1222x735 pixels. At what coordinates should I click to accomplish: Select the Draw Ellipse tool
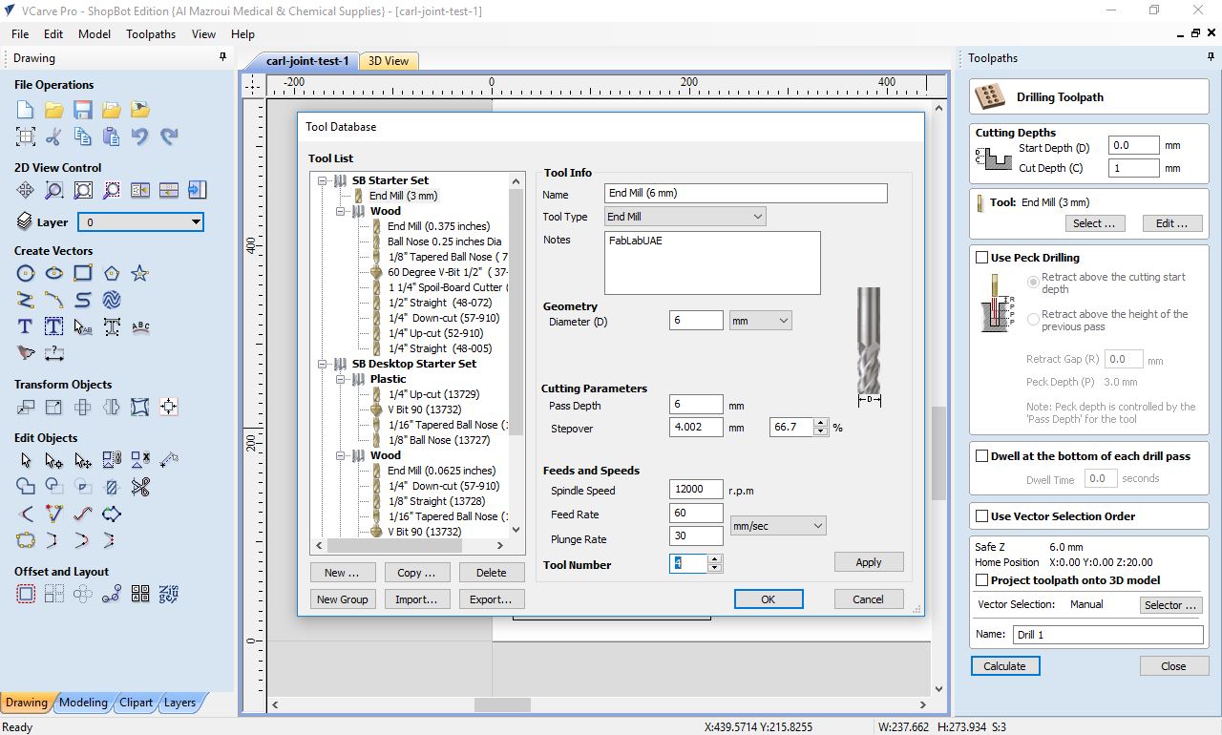point(54,274)
